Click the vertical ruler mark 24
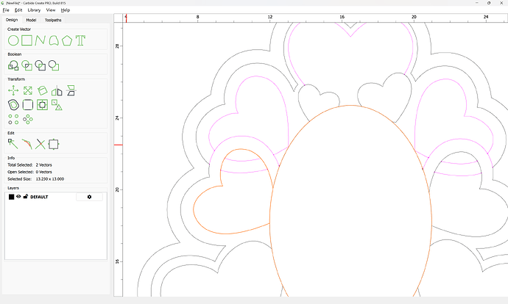 117,118
